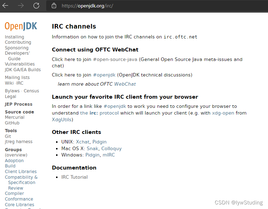268x209 pixels.
Task: Click #openjdk link in browser client section
Action: pos(115,106)
